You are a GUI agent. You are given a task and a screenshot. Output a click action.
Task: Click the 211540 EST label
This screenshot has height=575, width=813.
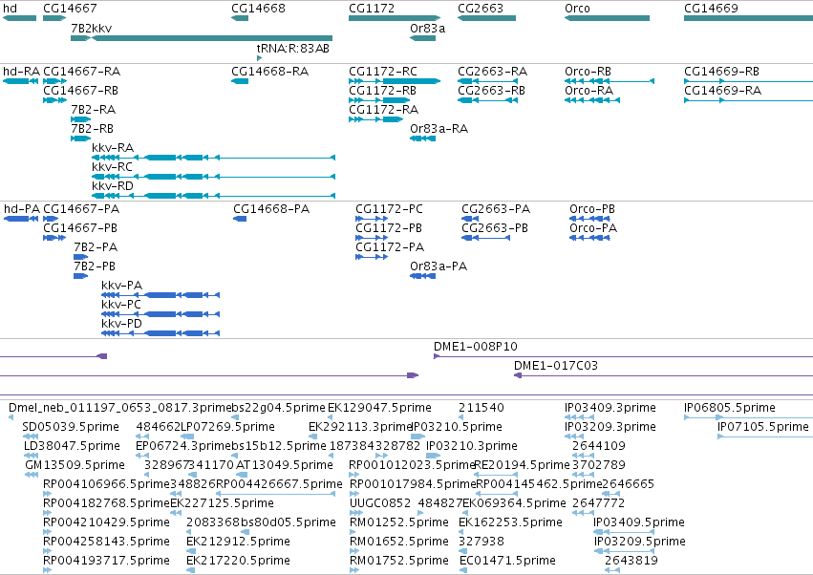(x=481, y=408)
